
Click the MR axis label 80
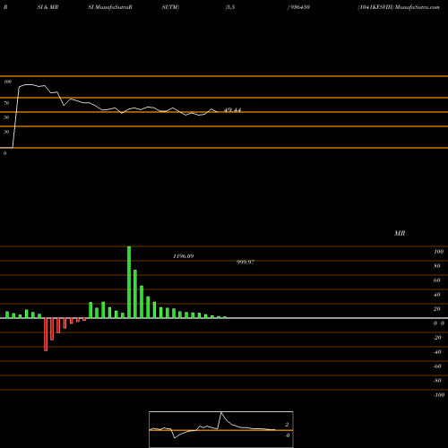point(437,265)
